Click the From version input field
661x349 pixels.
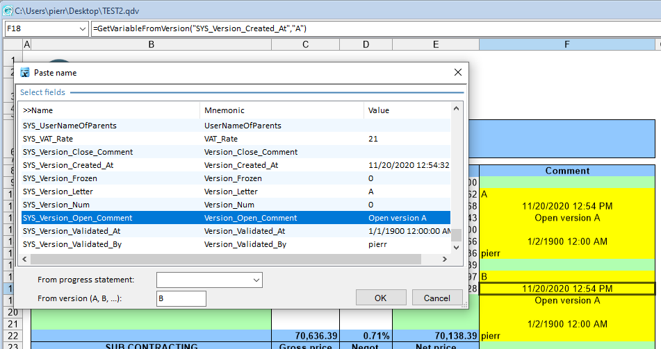tap(181, 298)
